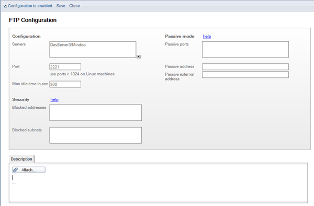Click the Passive mode section label

(180, 36)
